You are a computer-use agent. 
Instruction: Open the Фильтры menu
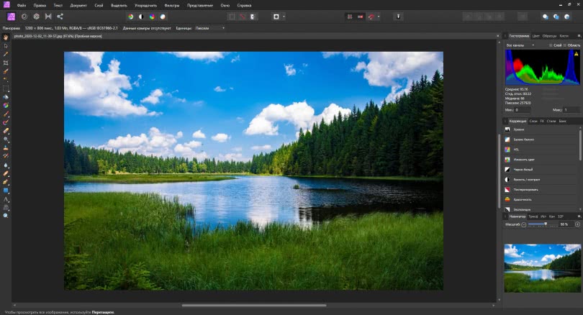(171, 5)
